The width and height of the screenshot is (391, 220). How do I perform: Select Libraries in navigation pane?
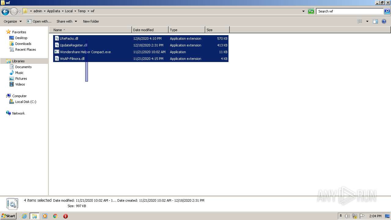[x=18, y=61]
